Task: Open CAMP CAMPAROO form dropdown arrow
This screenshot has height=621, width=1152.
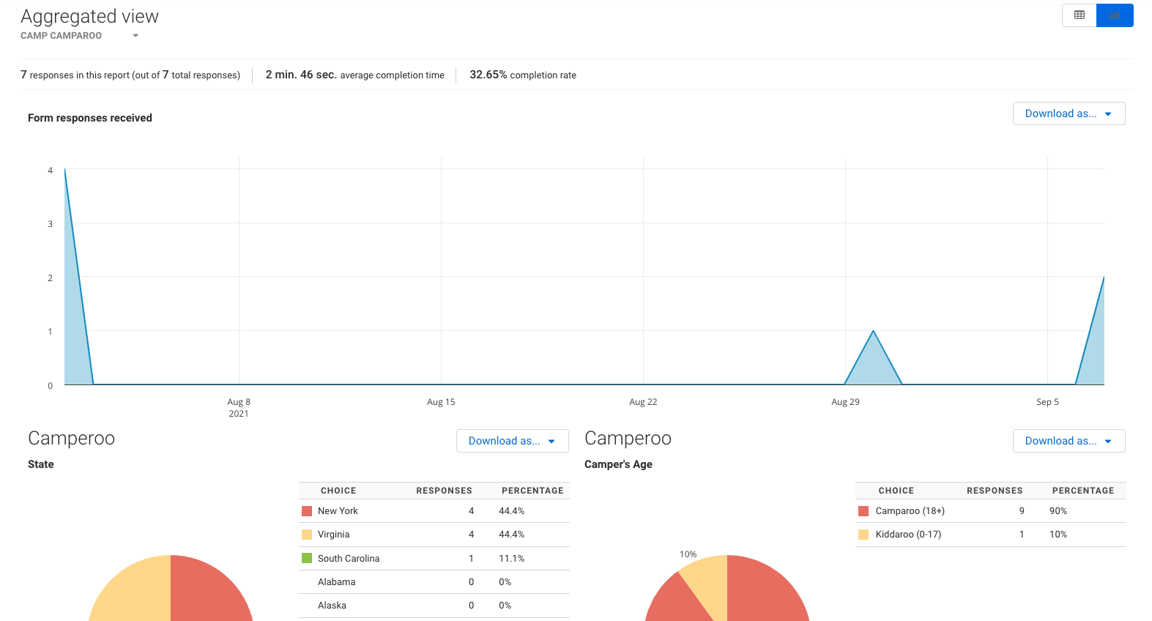Action: (x=135, y=36)
